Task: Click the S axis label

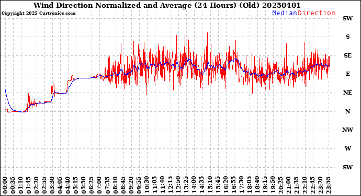Action: click(x=347, y=37)
